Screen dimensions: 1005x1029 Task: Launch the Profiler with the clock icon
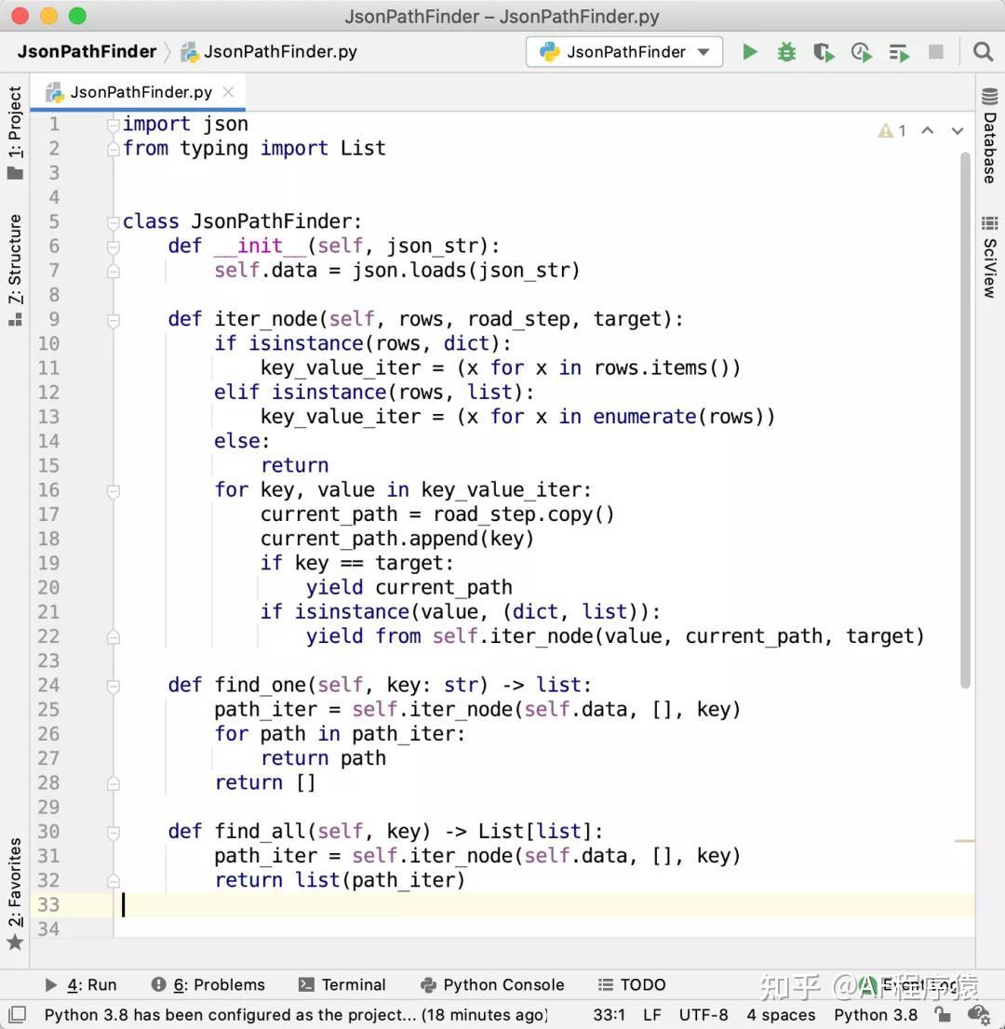click(861, 52)
